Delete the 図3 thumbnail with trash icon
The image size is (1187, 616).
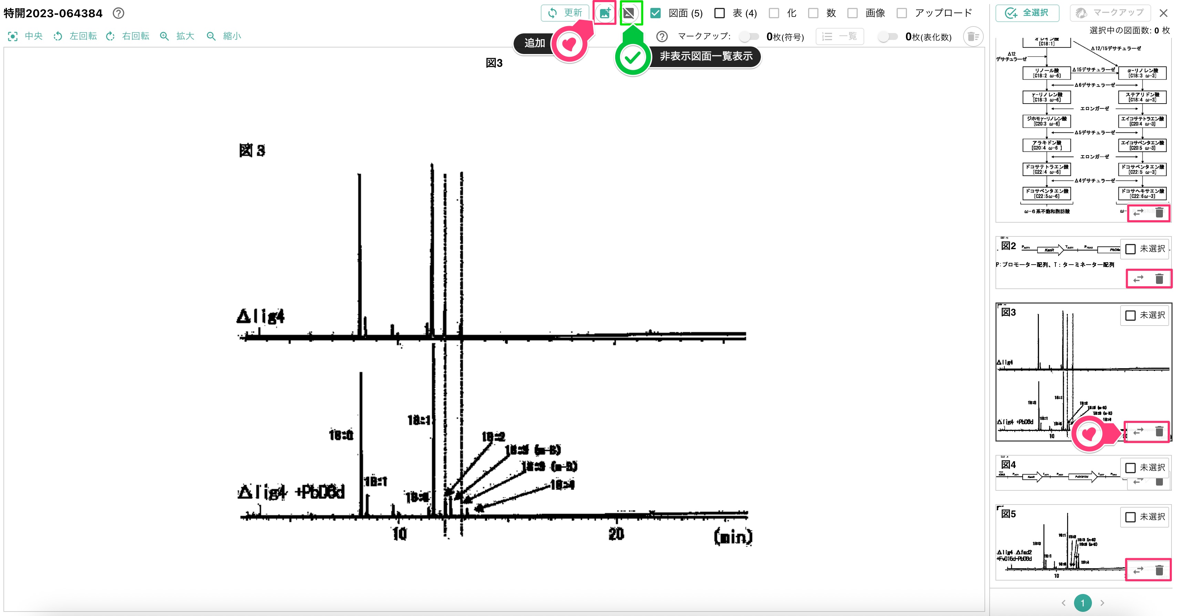point(1159,432)
